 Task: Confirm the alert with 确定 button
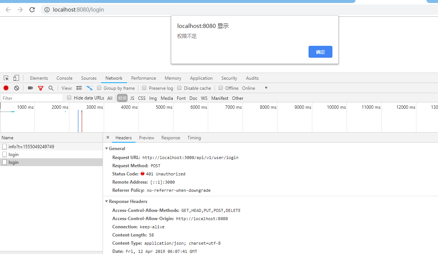point(320,52)
